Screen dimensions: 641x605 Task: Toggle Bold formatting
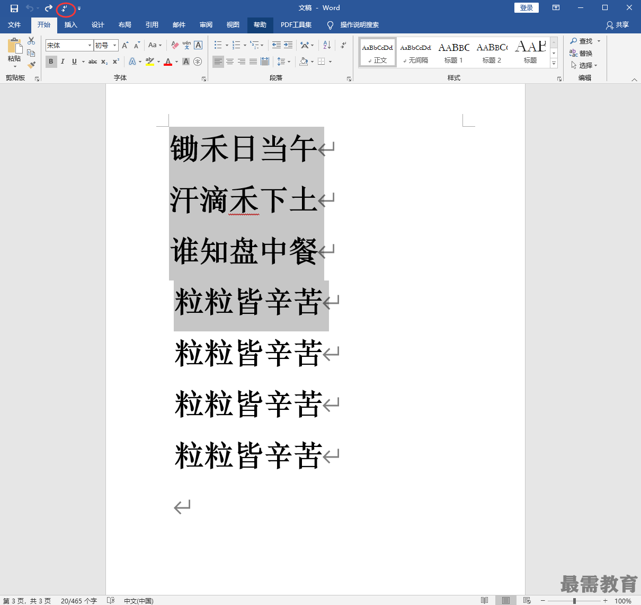(x=51, y=62)
